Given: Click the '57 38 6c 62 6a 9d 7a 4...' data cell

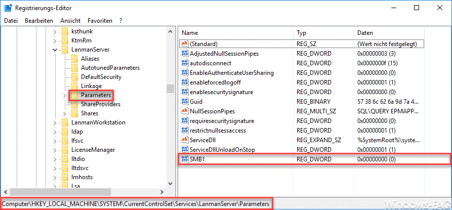Looking at the screenshot, I should (388, 102).
